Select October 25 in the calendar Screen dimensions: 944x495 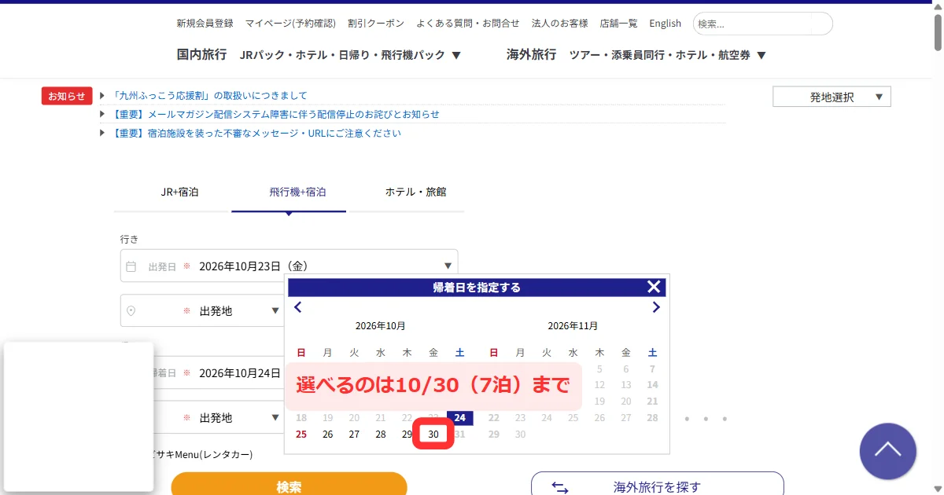click(x=301, y=434)
